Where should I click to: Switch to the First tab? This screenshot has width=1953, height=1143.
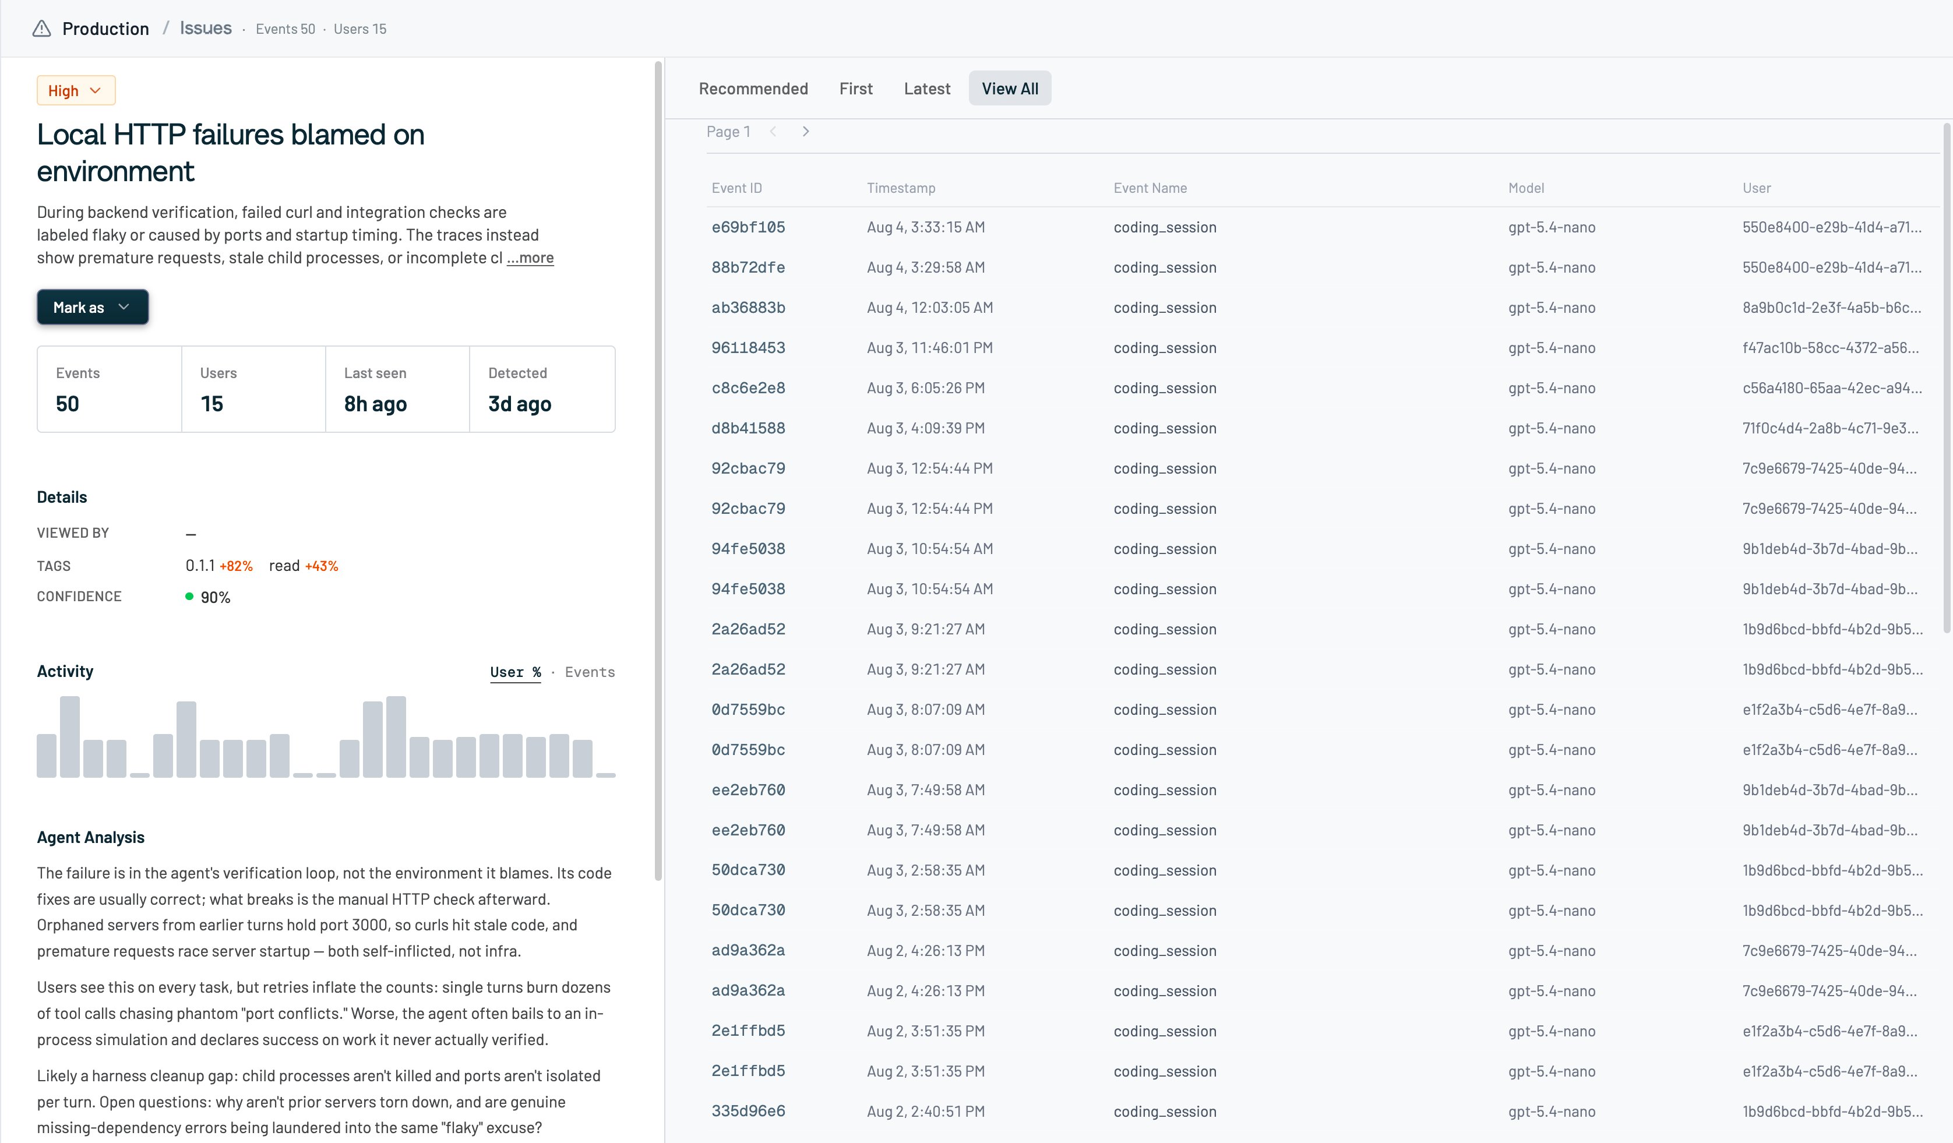tap(855, 89)
